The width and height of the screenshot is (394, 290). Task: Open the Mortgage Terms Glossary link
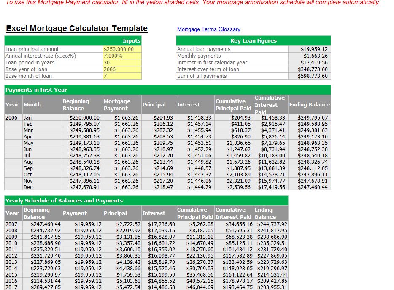click(x=208, y=29)
